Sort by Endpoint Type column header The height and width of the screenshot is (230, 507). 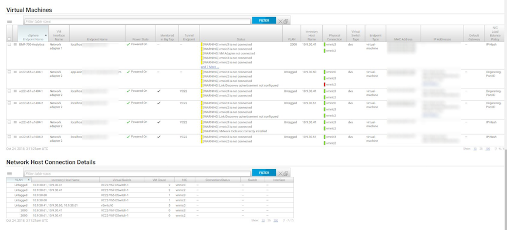pyautogui.click(x=376, y=33)
